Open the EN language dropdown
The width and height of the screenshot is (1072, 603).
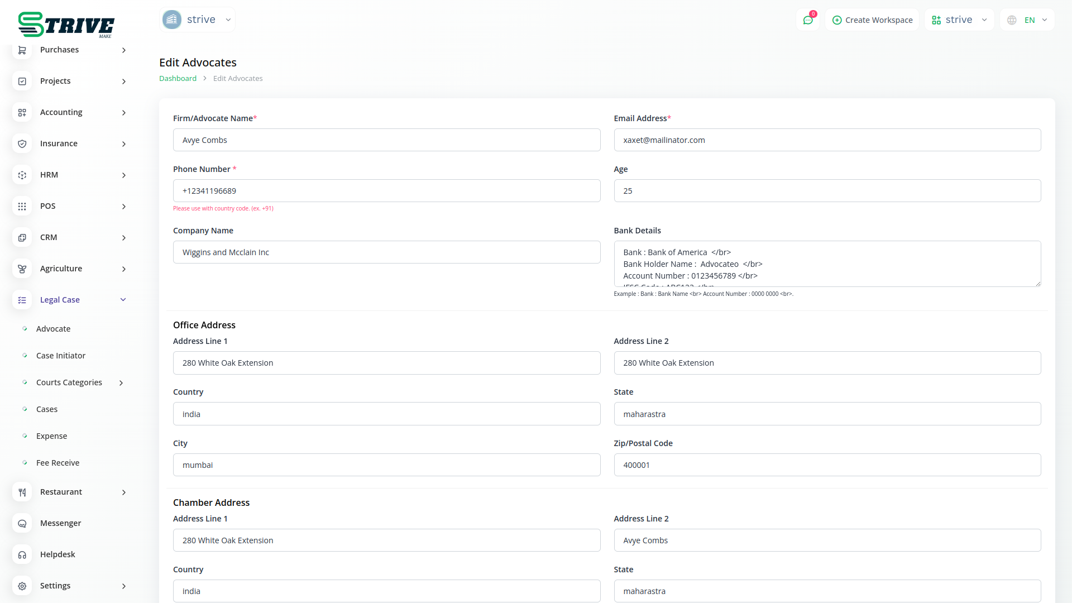[1028, 20]
